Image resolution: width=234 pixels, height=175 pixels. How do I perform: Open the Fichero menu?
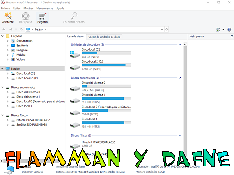(x=5, y=8)
